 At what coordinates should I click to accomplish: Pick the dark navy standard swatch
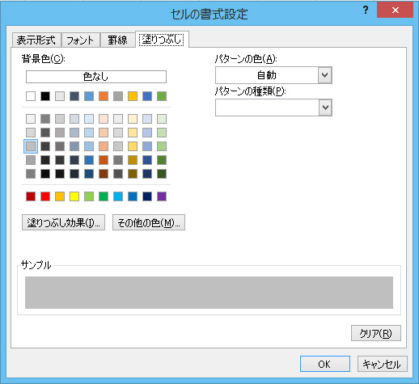click(x=147, y=196)
